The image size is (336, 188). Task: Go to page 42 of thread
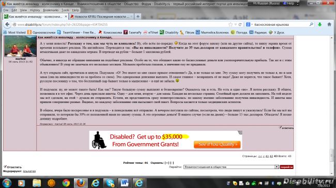pyautogui.click(x=271, y=156)
